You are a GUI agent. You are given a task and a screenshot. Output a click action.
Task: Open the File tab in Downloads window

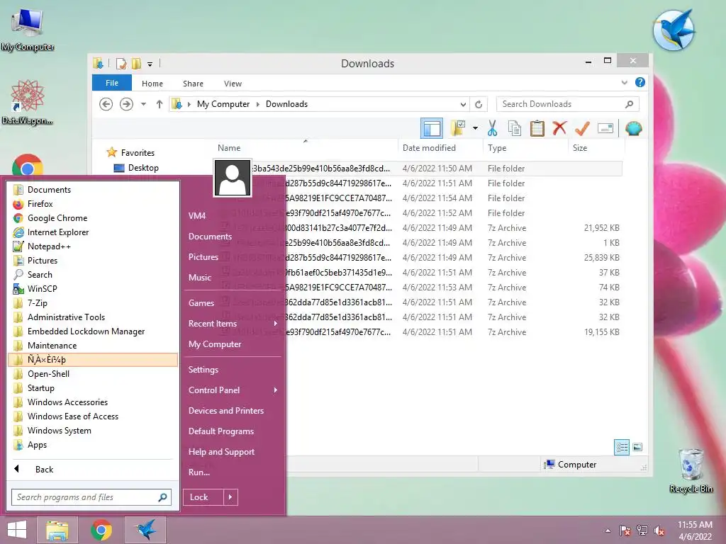(x=111, y=84)
